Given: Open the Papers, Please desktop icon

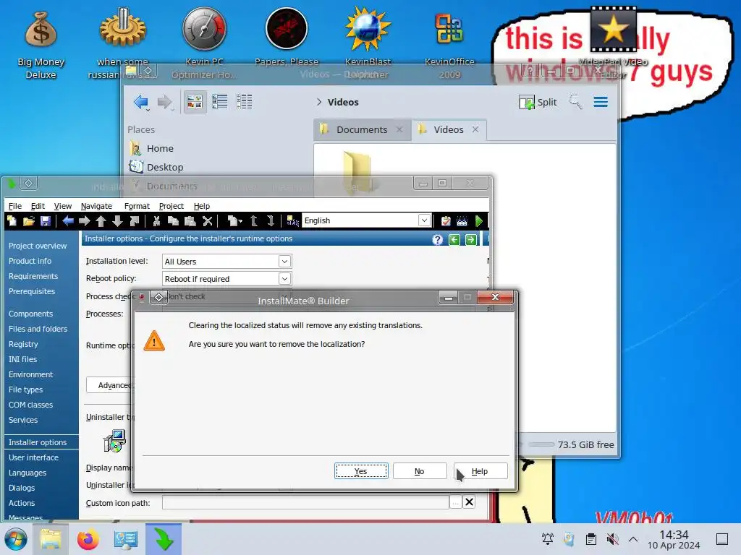Looking at the screenshot, I should point(287,37).
